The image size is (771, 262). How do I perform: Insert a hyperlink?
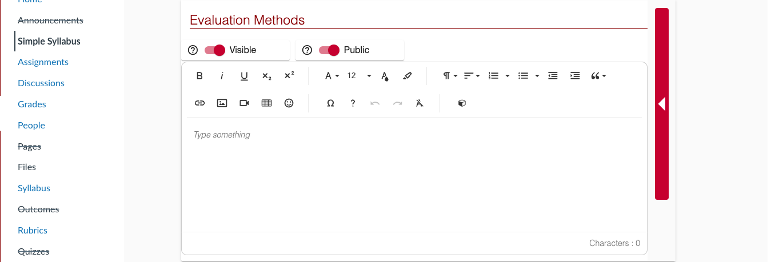[199, 103]
